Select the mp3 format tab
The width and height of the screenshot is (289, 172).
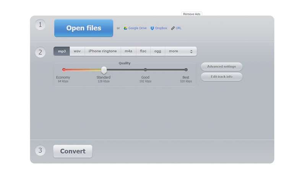click(x=62, y=51)
